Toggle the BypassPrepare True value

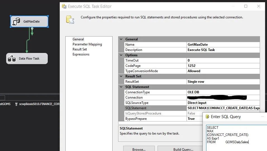[195, 119]
